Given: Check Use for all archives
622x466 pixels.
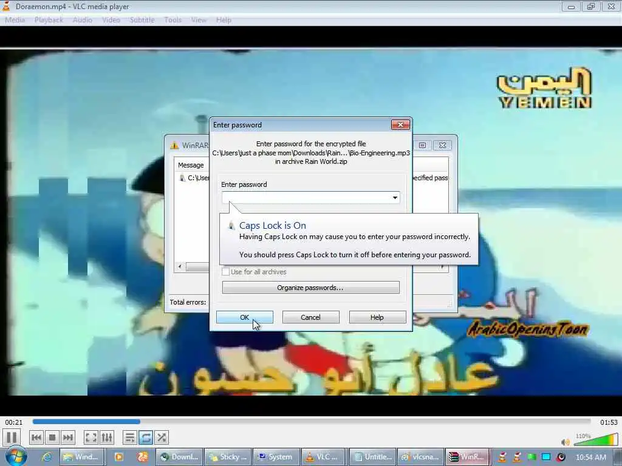Looking at the screenshot, I should coord(226,272).
